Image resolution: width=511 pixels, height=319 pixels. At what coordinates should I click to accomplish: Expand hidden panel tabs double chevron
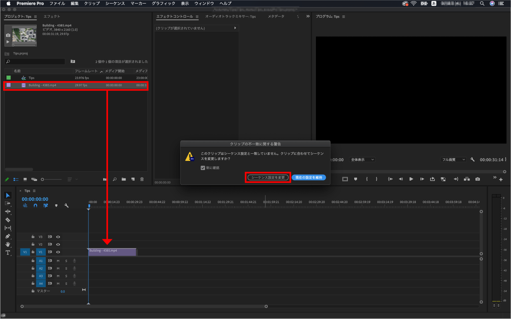pos(308,16)
